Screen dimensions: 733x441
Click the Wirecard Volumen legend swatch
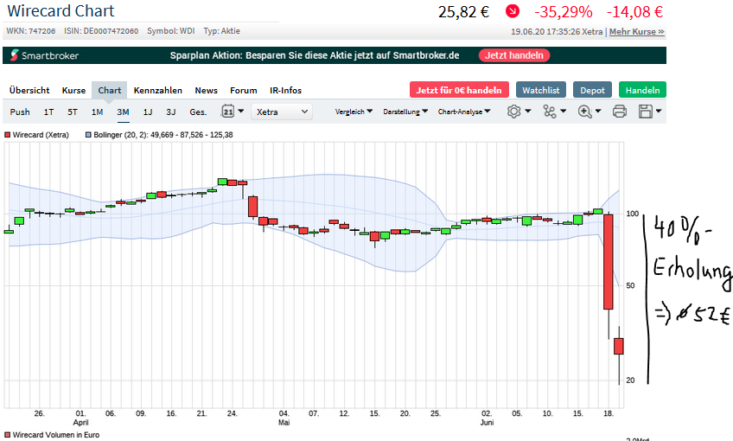pos(8,435)
